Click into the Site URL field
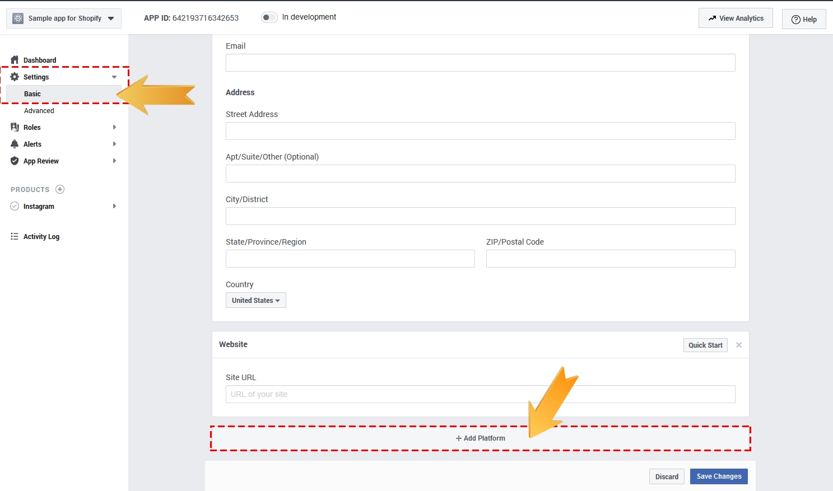 click(480, 394)
